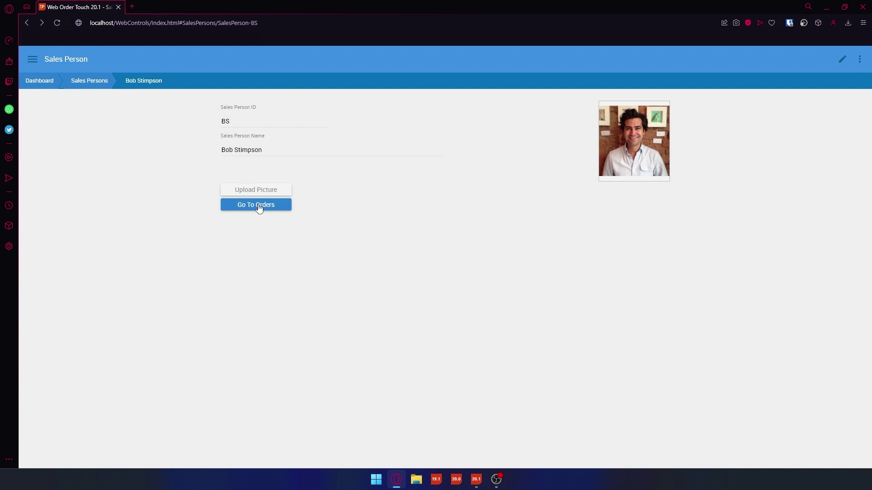Image resolution: width=872 pixels, height=490 pixels.
Task: Click the cube extensions toolbar icon
Action: [818, 23]
